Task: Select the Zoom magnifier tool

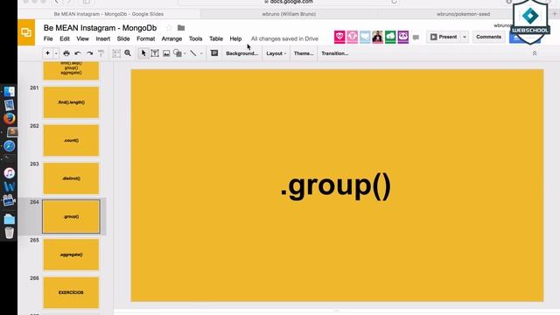Action: click(128, 53)
